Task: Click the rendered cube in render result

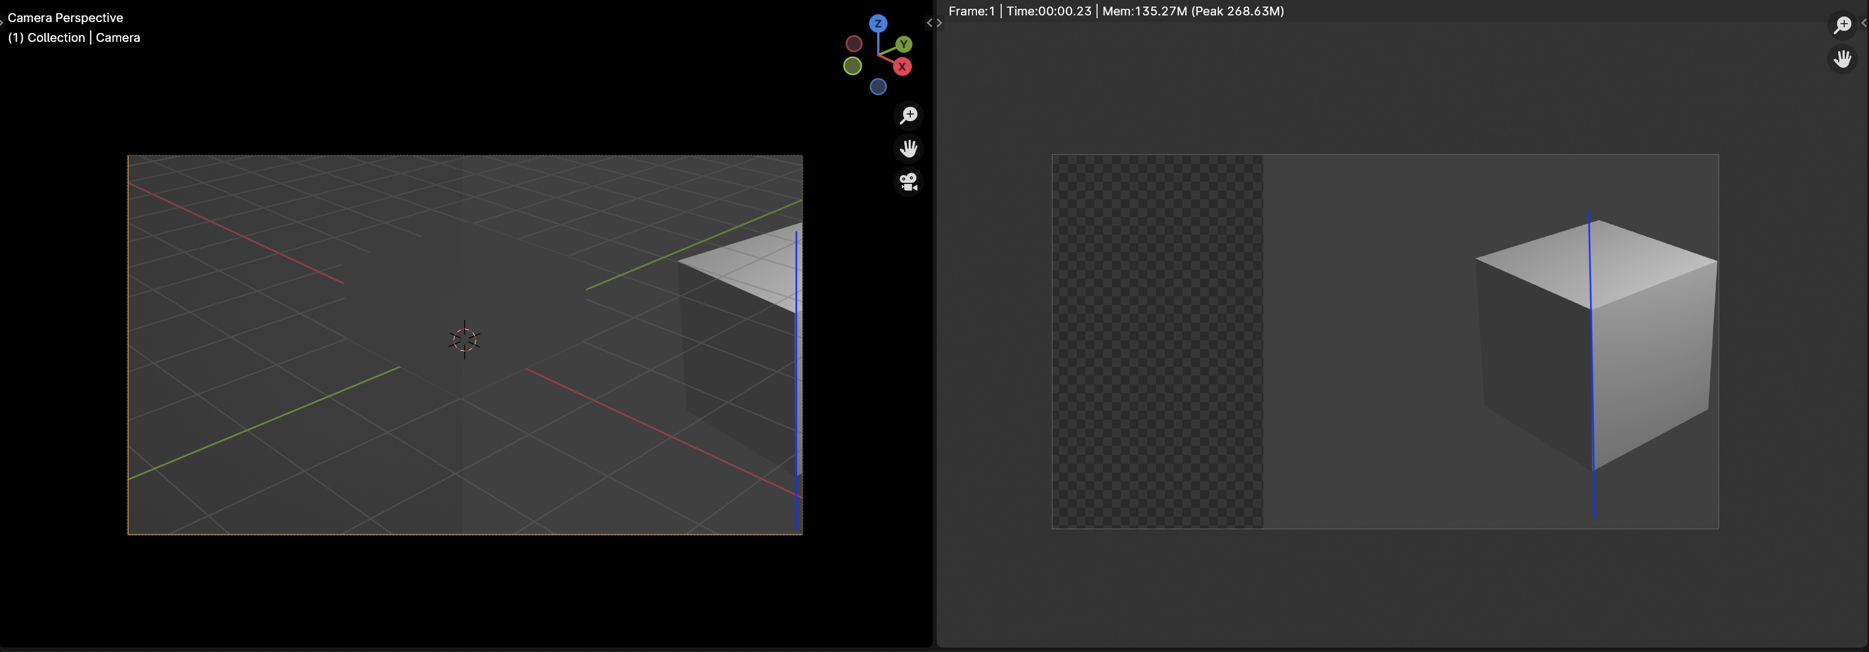Action: pos(1596,345)
